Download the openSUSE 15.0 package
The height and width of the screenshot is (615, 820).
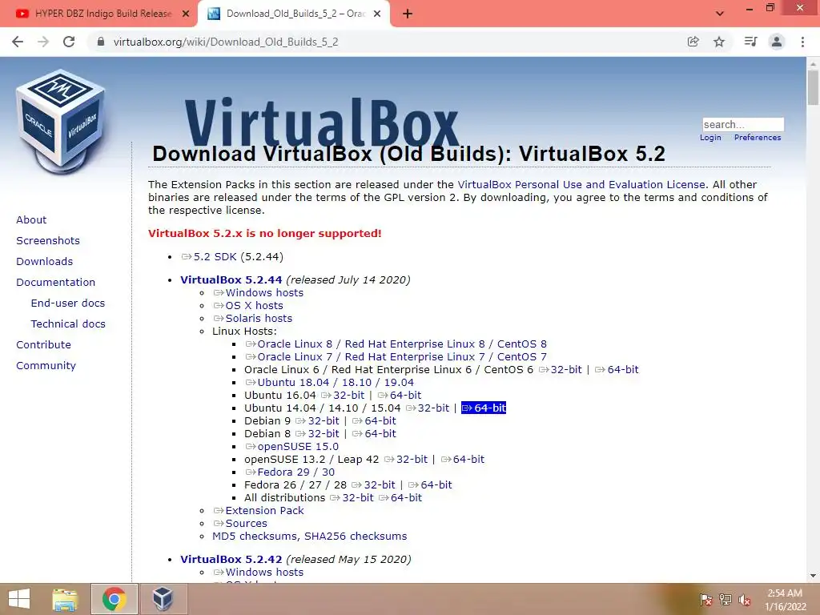pos(292,447)
